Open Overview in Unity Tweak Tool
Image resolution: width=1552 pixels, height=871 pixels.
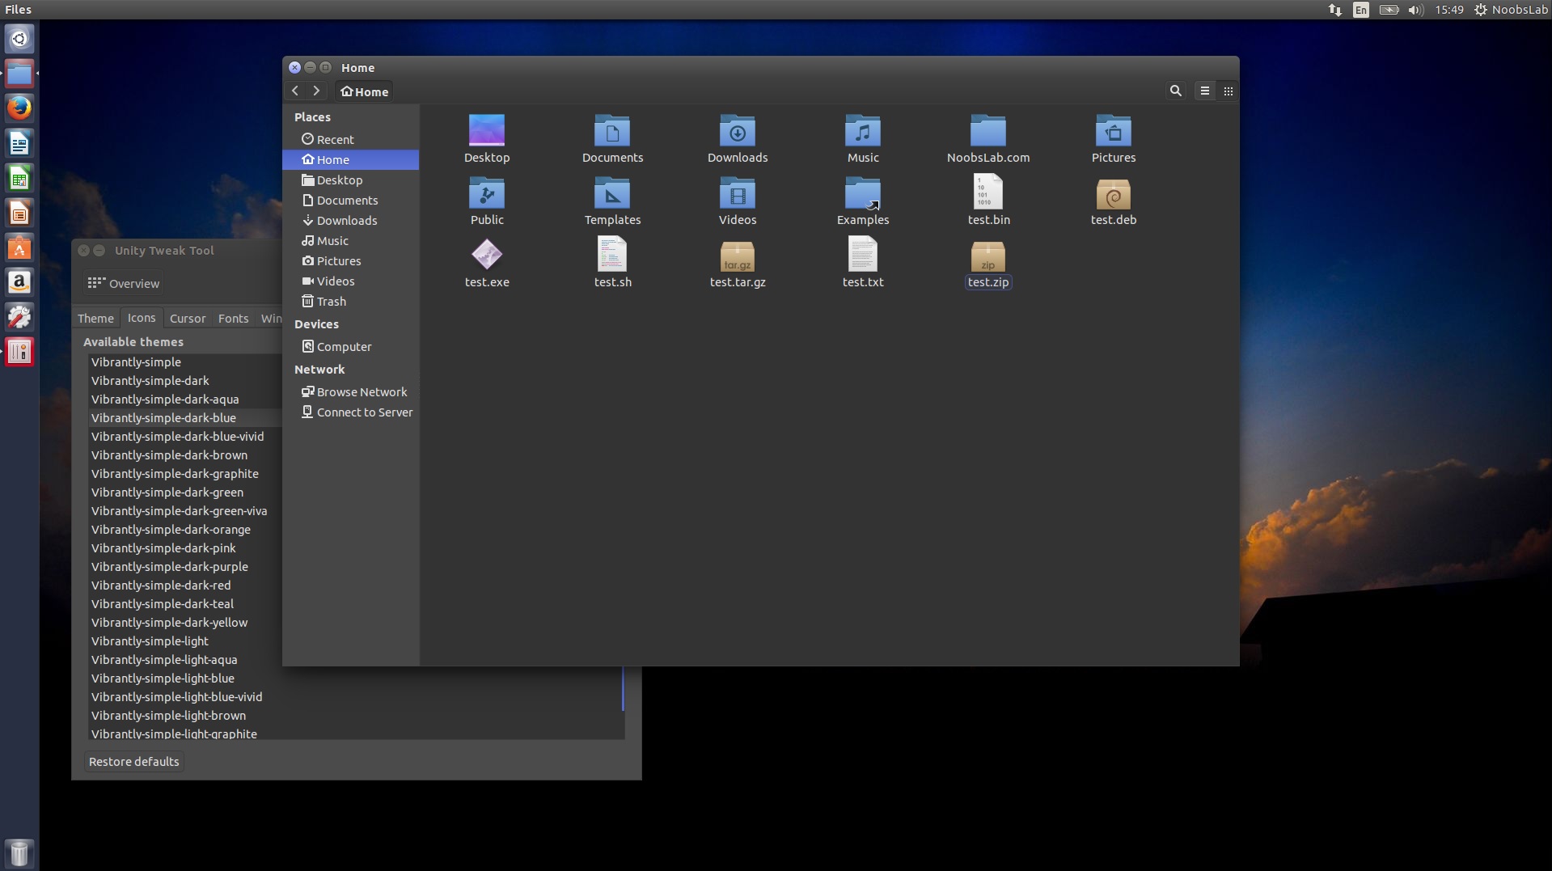point(124,284)
